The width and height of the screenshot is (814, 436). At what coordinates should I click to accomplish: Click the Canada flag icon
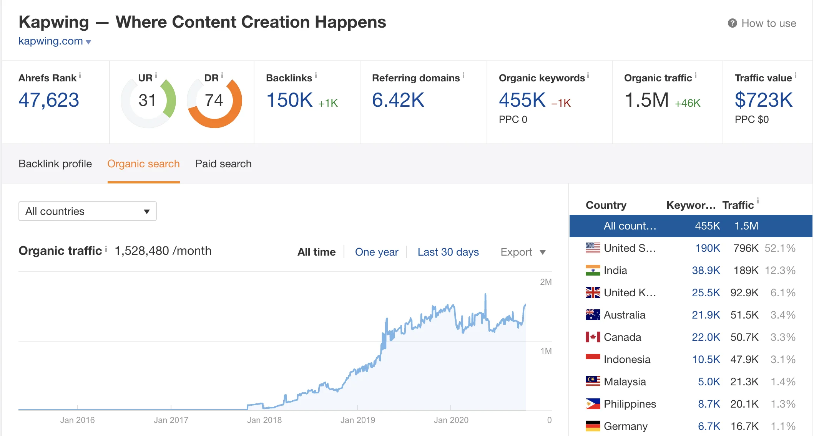593,337
